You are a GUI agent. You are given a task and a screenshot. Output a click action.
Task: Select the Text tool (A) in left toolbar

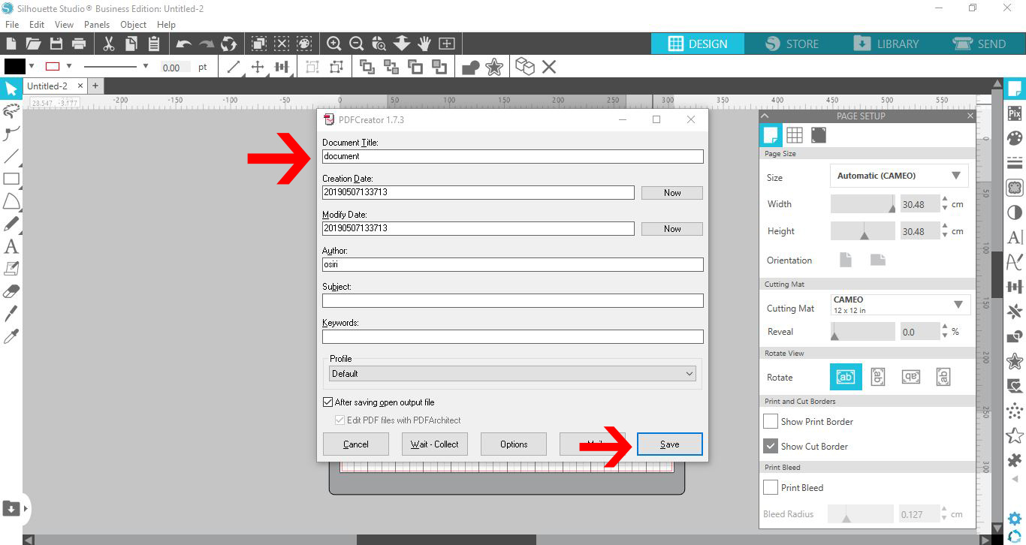tap(11, 246)
